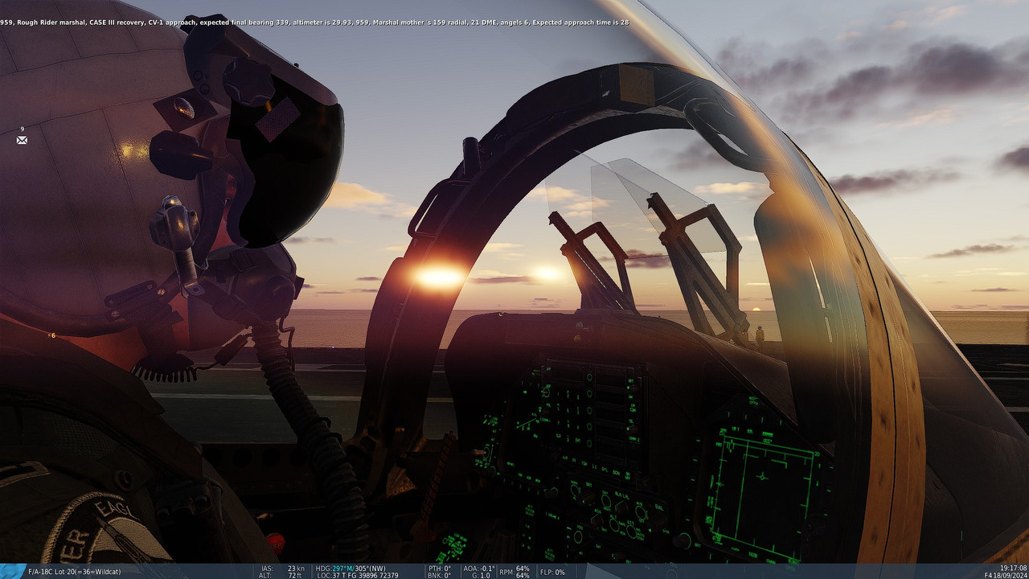The image size is (1029, 579).
Task: Click the Rough Rider marshal radio message text
Action: (x=314, y=23)
